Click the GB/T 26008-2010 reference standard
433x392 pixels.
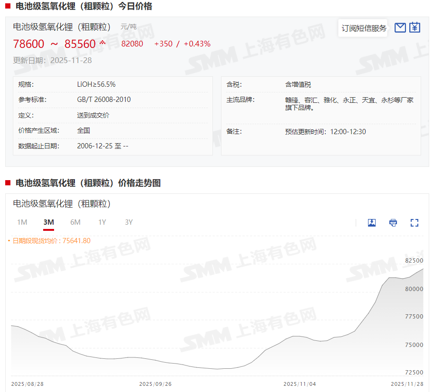(104, 100)
